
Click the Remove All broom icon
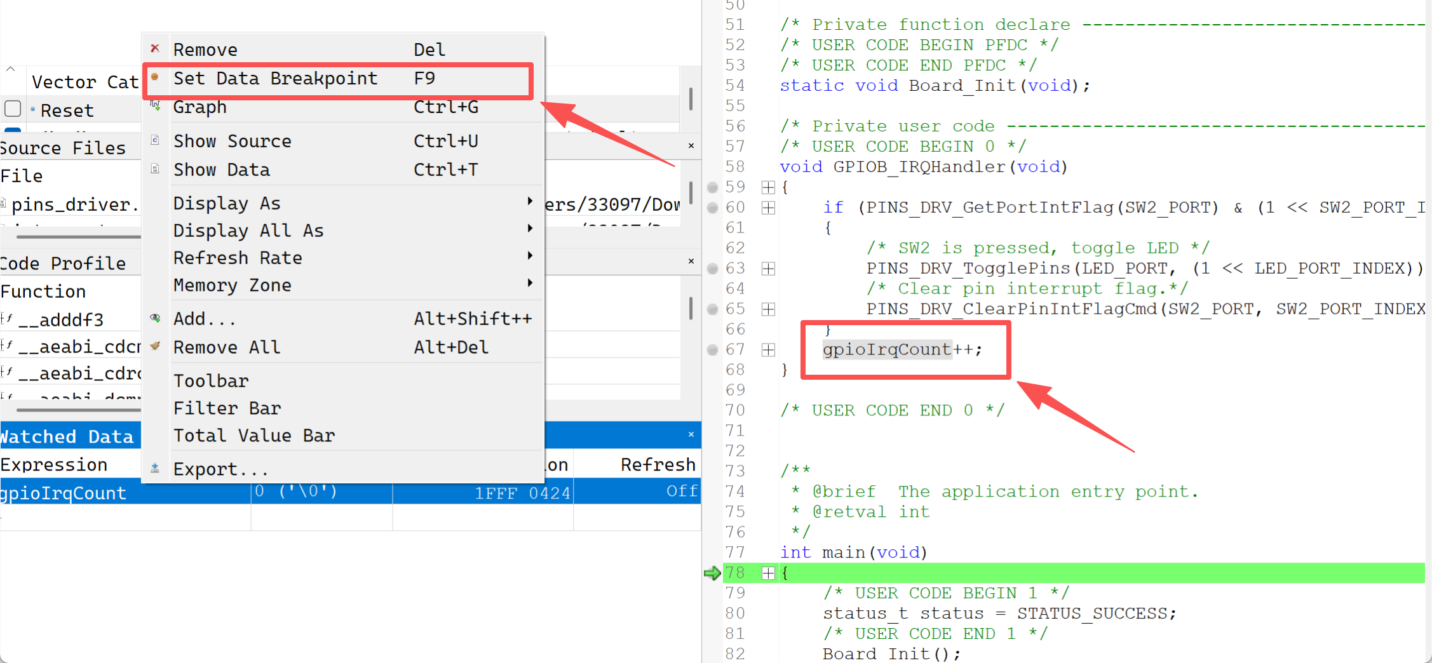tap(155, 347)
